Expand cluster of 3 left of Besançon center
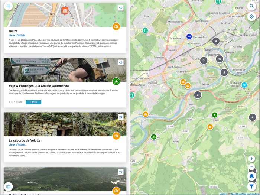The width and height of the screenshot is (260, 195). click(x=204, y=60)
